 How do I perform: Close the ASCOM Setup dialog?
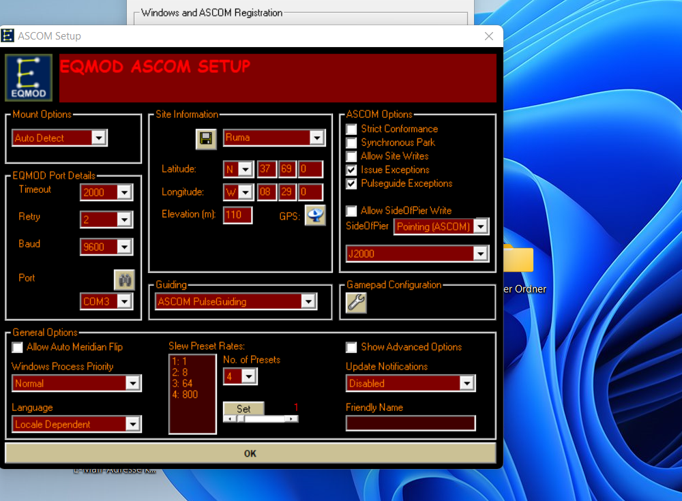pos(489,36)
